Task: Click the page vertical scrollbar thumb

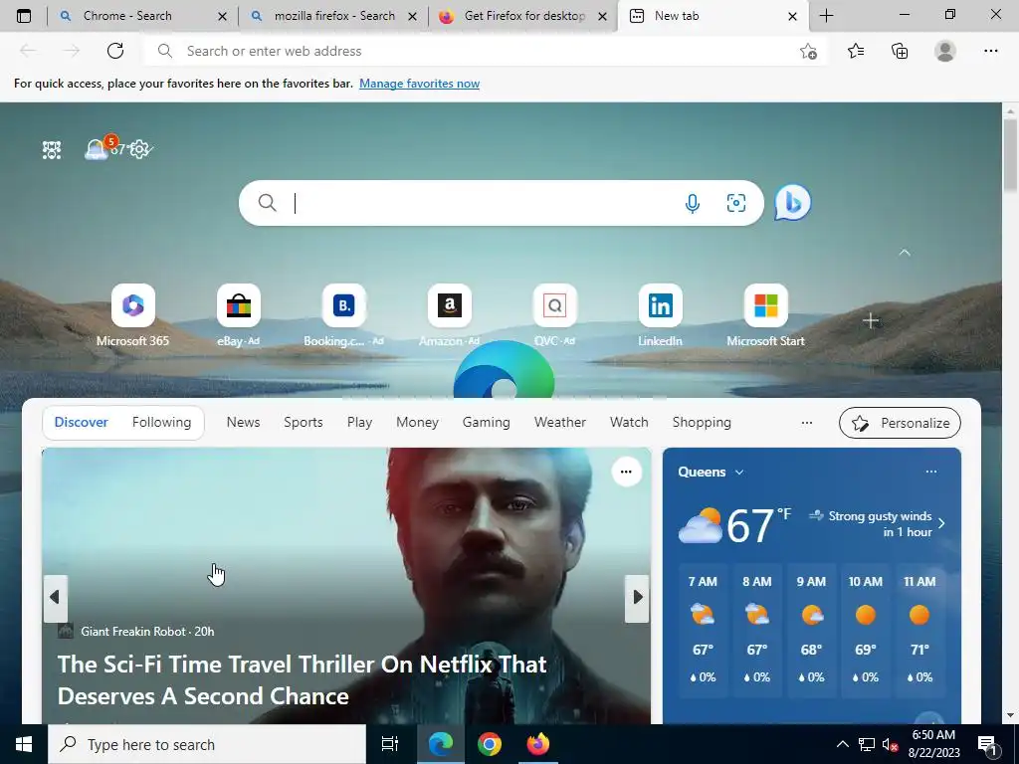Action: pyautogui.click(x=1010, y=156)
